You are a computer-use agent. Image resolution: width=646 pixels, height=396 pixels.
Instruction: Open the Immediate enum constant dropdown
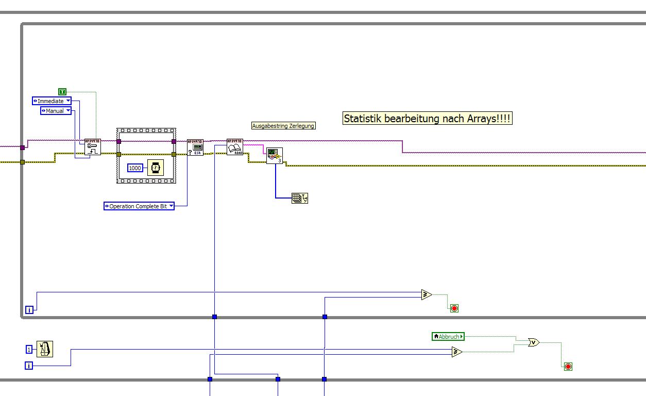pyautogui.click(x=68, y=101)
